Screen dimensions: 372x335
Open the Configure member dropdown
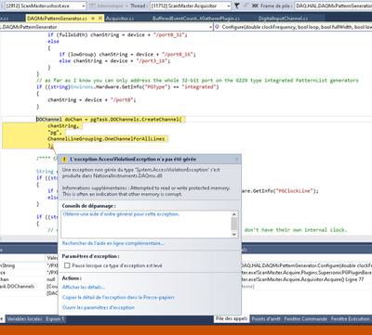[293, 27]
